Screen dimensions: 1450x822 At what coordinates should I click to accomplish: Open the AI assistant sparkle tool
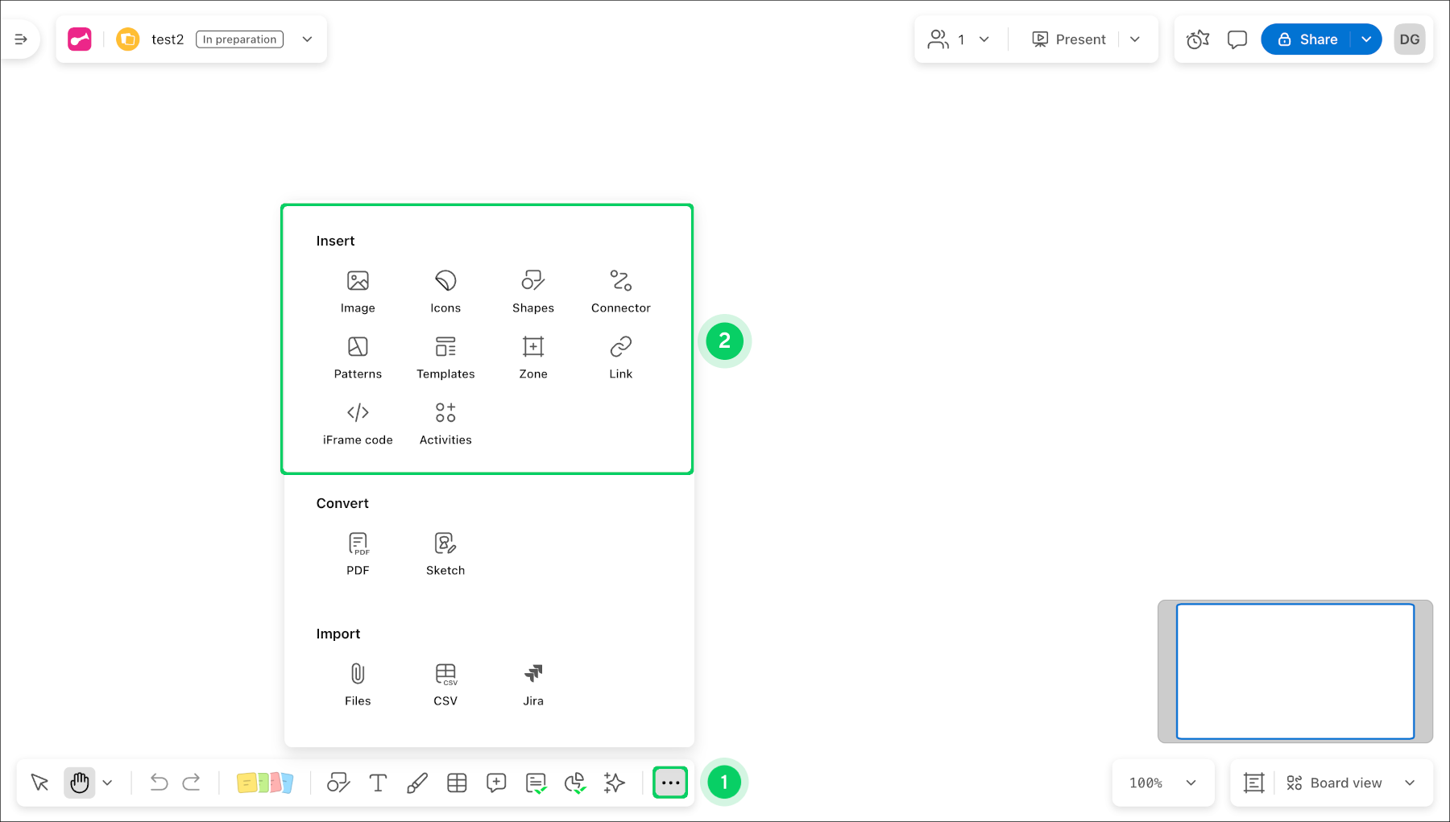point(614,782)
